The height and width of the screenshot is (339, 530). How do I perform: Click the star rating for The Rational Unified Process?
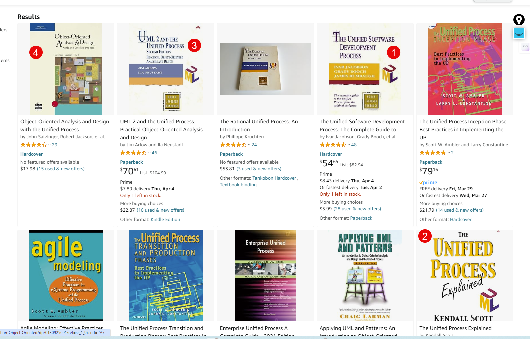[x=233, y=145]
